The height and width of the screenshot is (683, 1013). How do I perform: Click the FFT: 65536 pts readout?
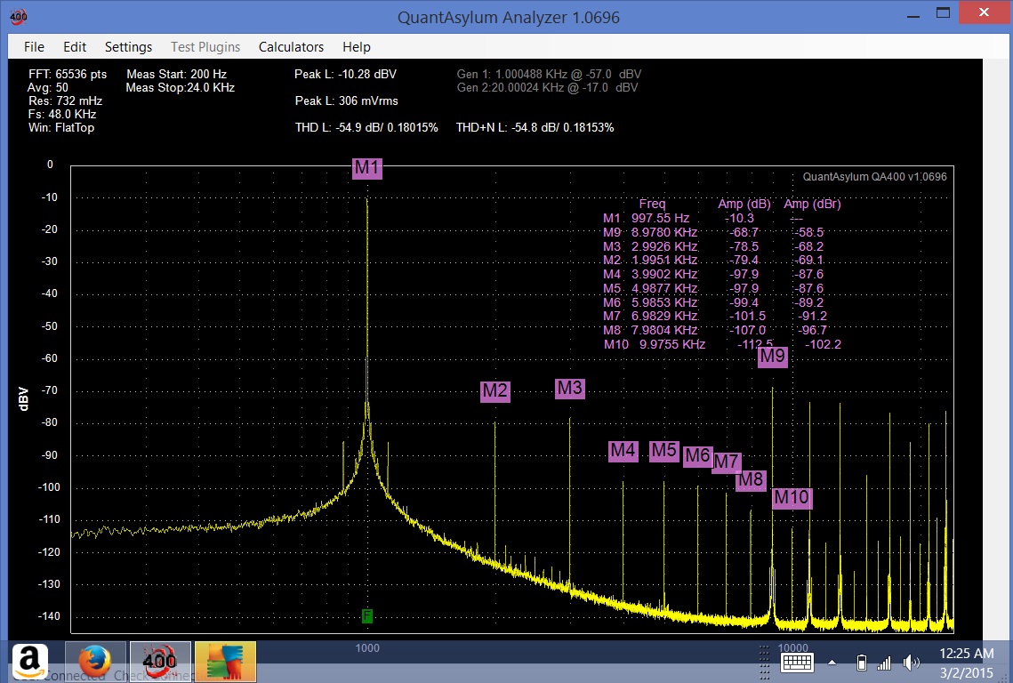(68, 75)
